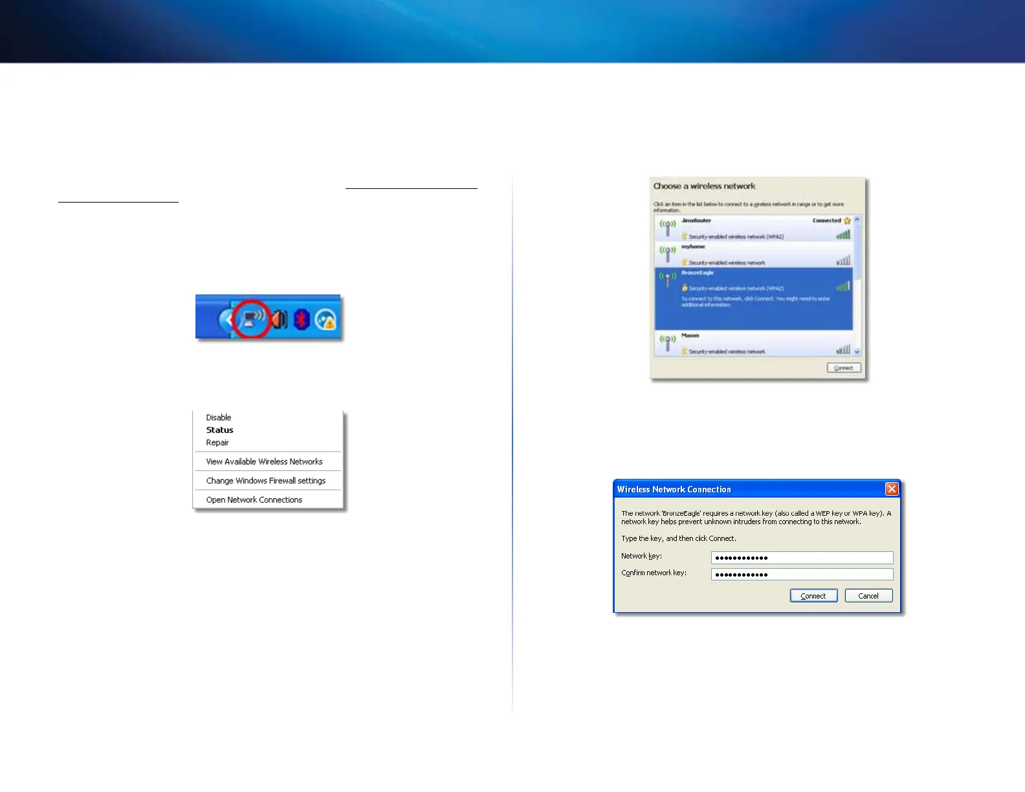Click Connect in Wireless Network Connection dialog
This screenshot has height=792, width=1025.
point(813,596)
